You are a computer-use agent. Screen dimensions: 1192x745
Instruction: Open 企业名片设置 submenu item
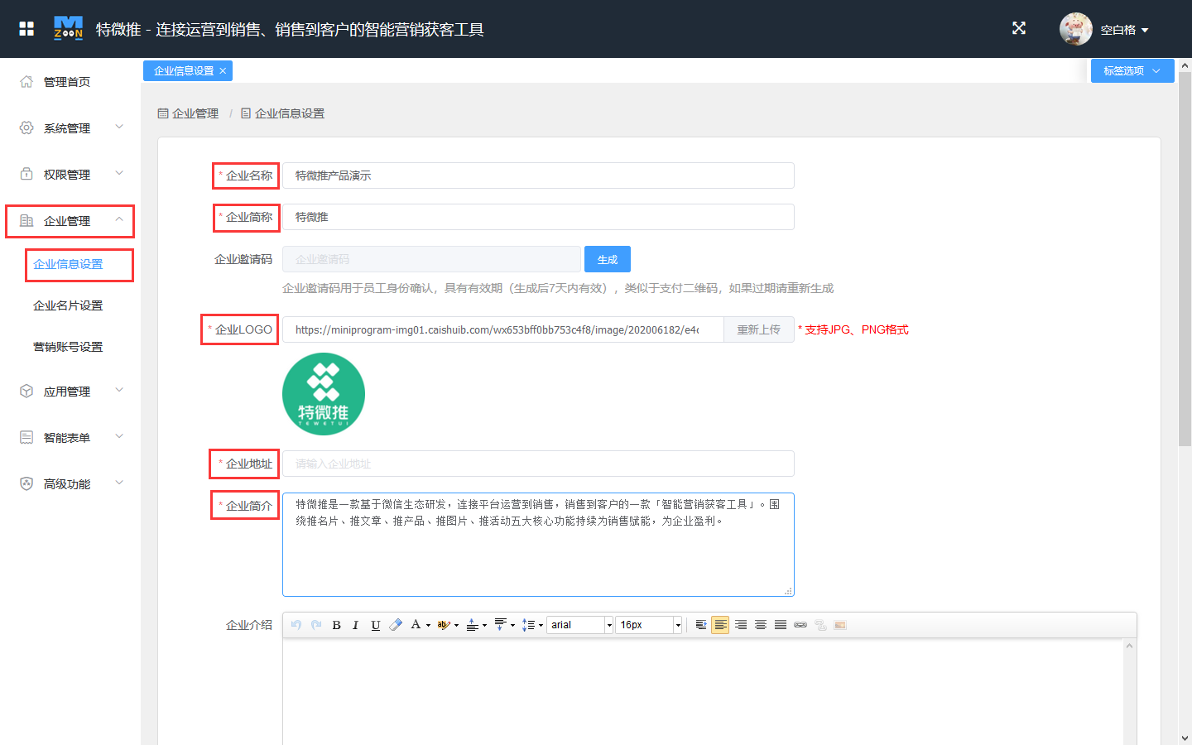pos(68,305)
